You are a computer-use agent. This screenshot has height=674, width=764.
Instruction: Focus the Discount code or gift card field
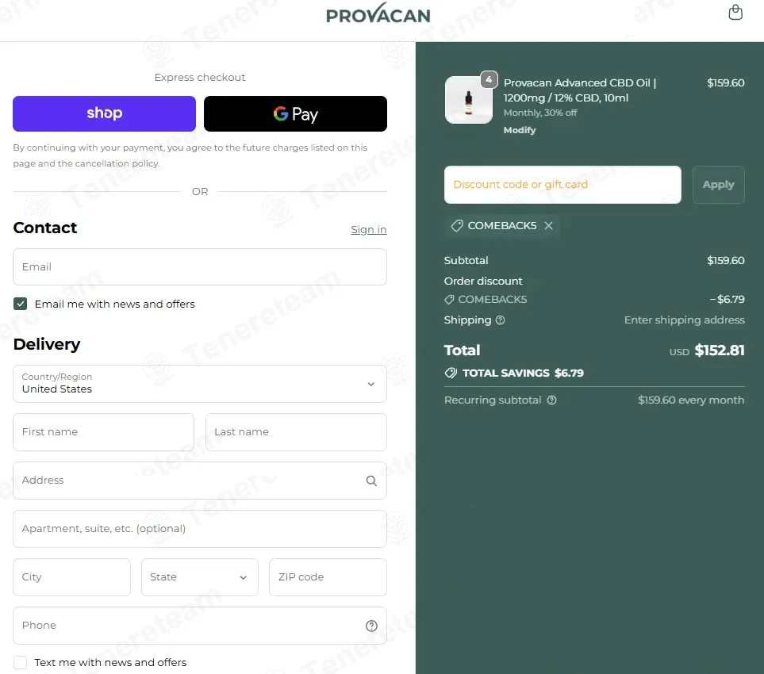click(x=562, y=185)
